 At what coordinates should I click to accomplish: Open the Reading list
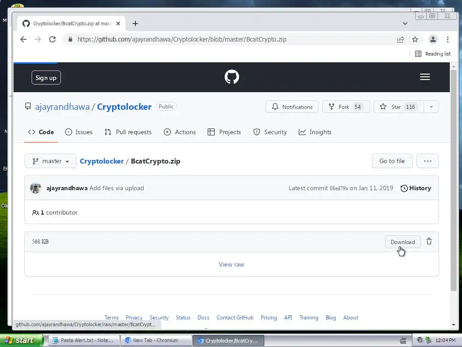pos(433,54)
